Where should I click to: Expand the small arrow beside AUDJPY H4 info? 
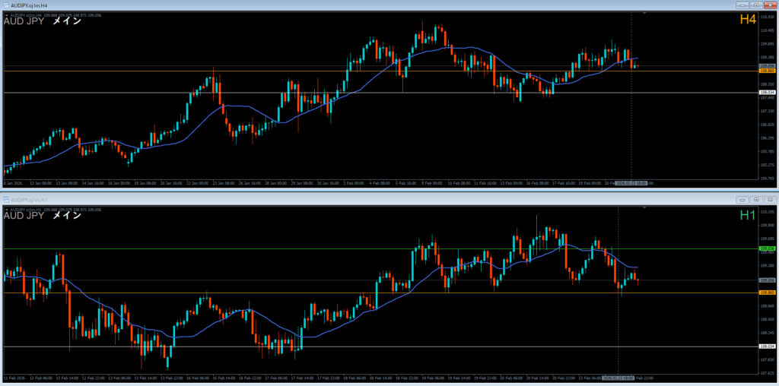7,14
